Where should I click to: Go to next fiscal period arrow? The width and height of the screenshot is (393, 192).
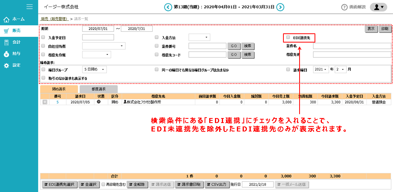[x=280, y=7]
